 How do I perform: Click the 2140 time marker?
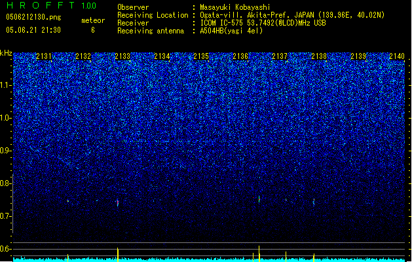[x=397, y=56]
